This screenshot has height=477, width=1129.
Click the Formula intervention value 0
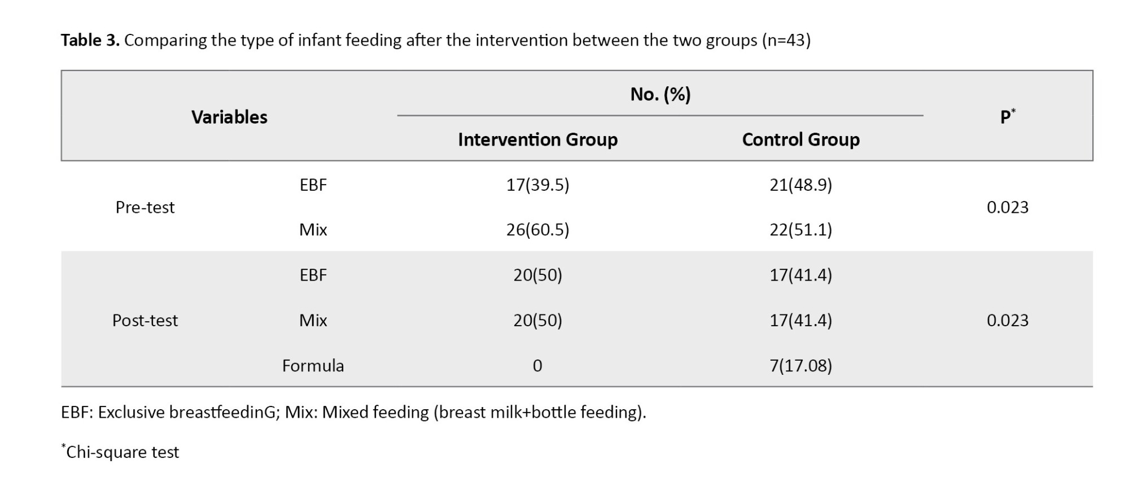point(537,365)
